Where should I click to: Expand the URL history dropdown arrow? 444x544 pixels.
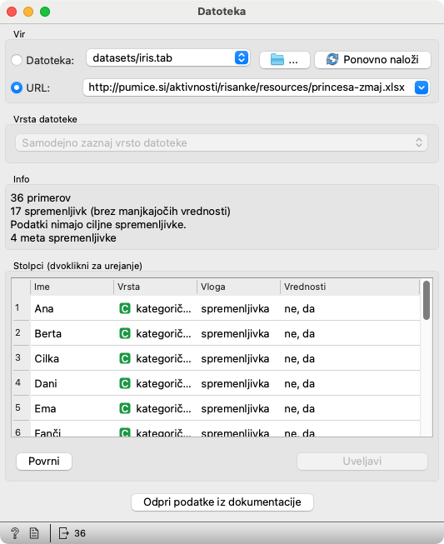(422, 87)
